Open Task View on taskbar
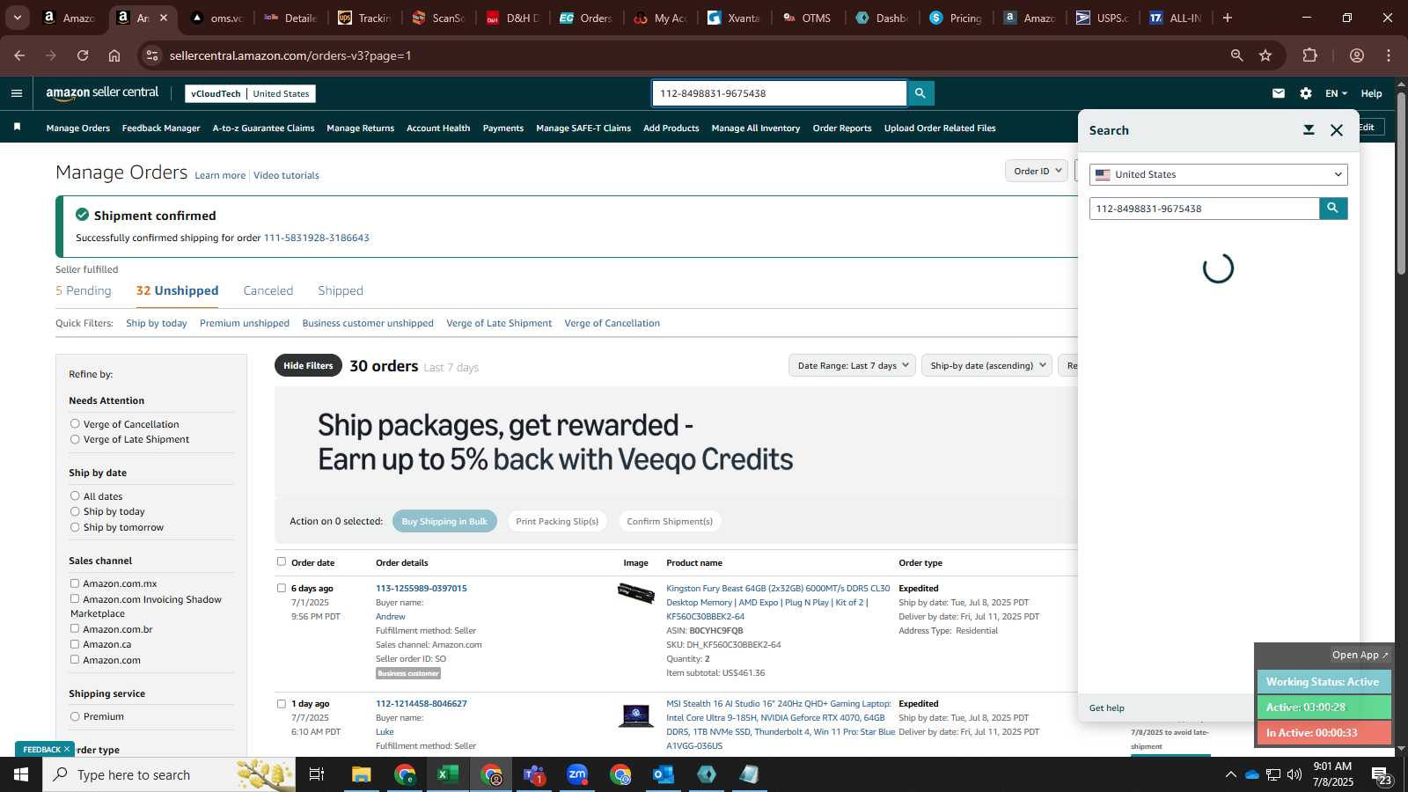 point(317,774)
